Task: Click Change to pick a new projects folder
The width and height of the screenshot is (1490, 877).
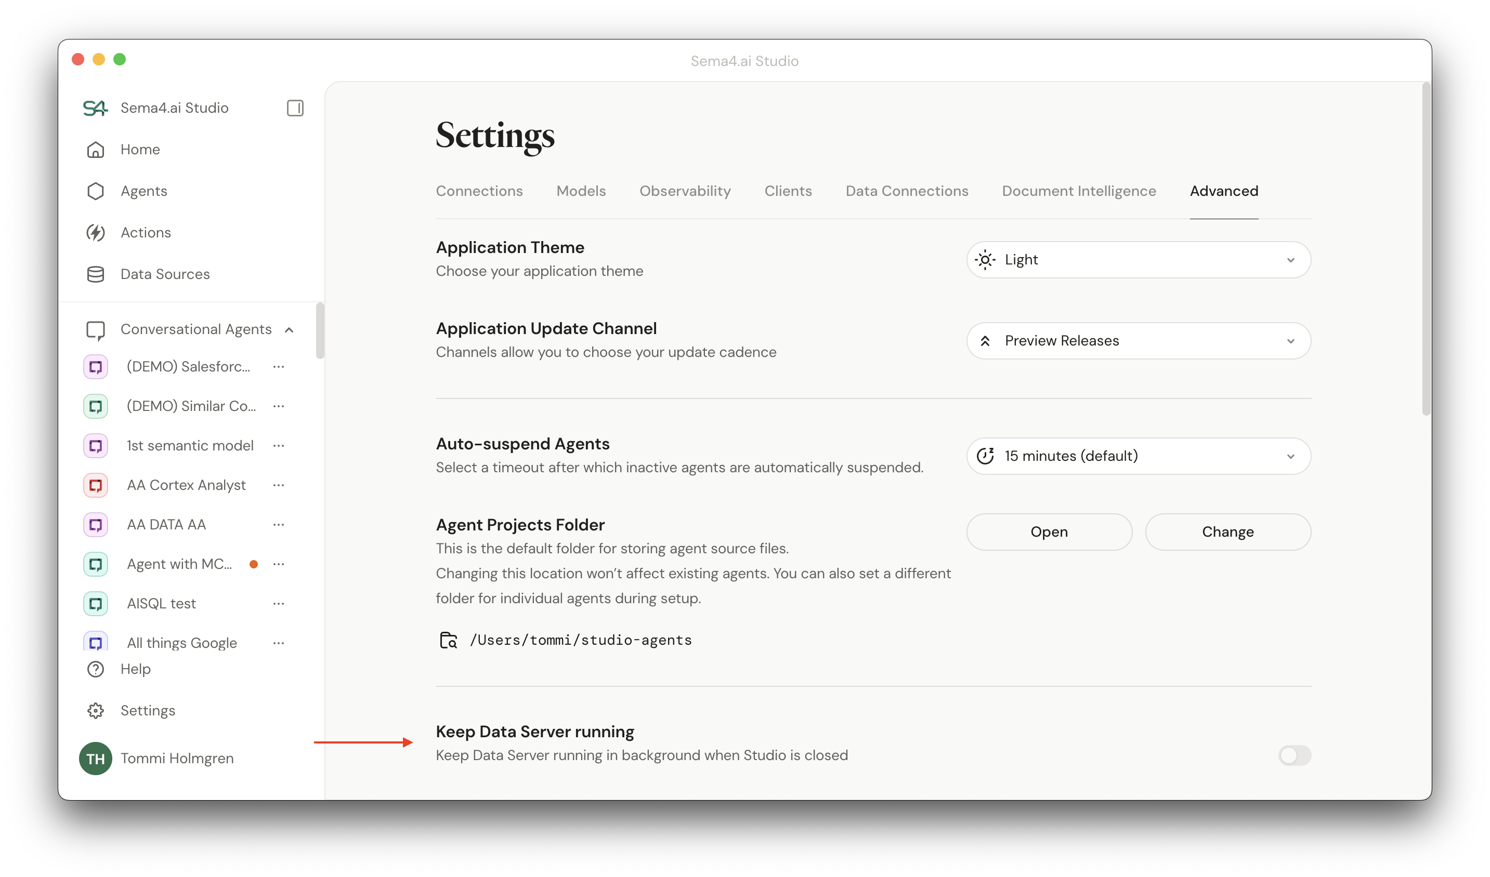Action: (1228, 531)
